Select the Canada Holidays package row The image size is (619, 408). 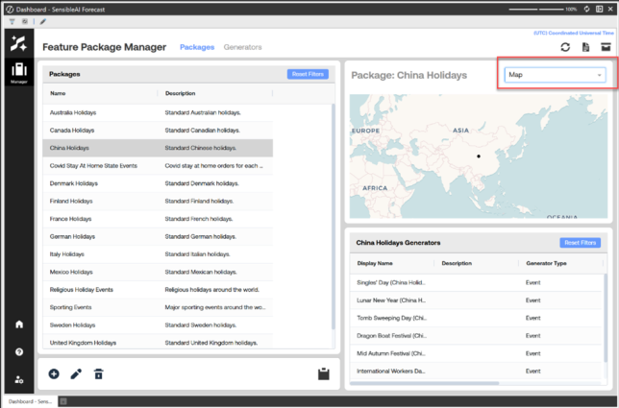[158, 131]
